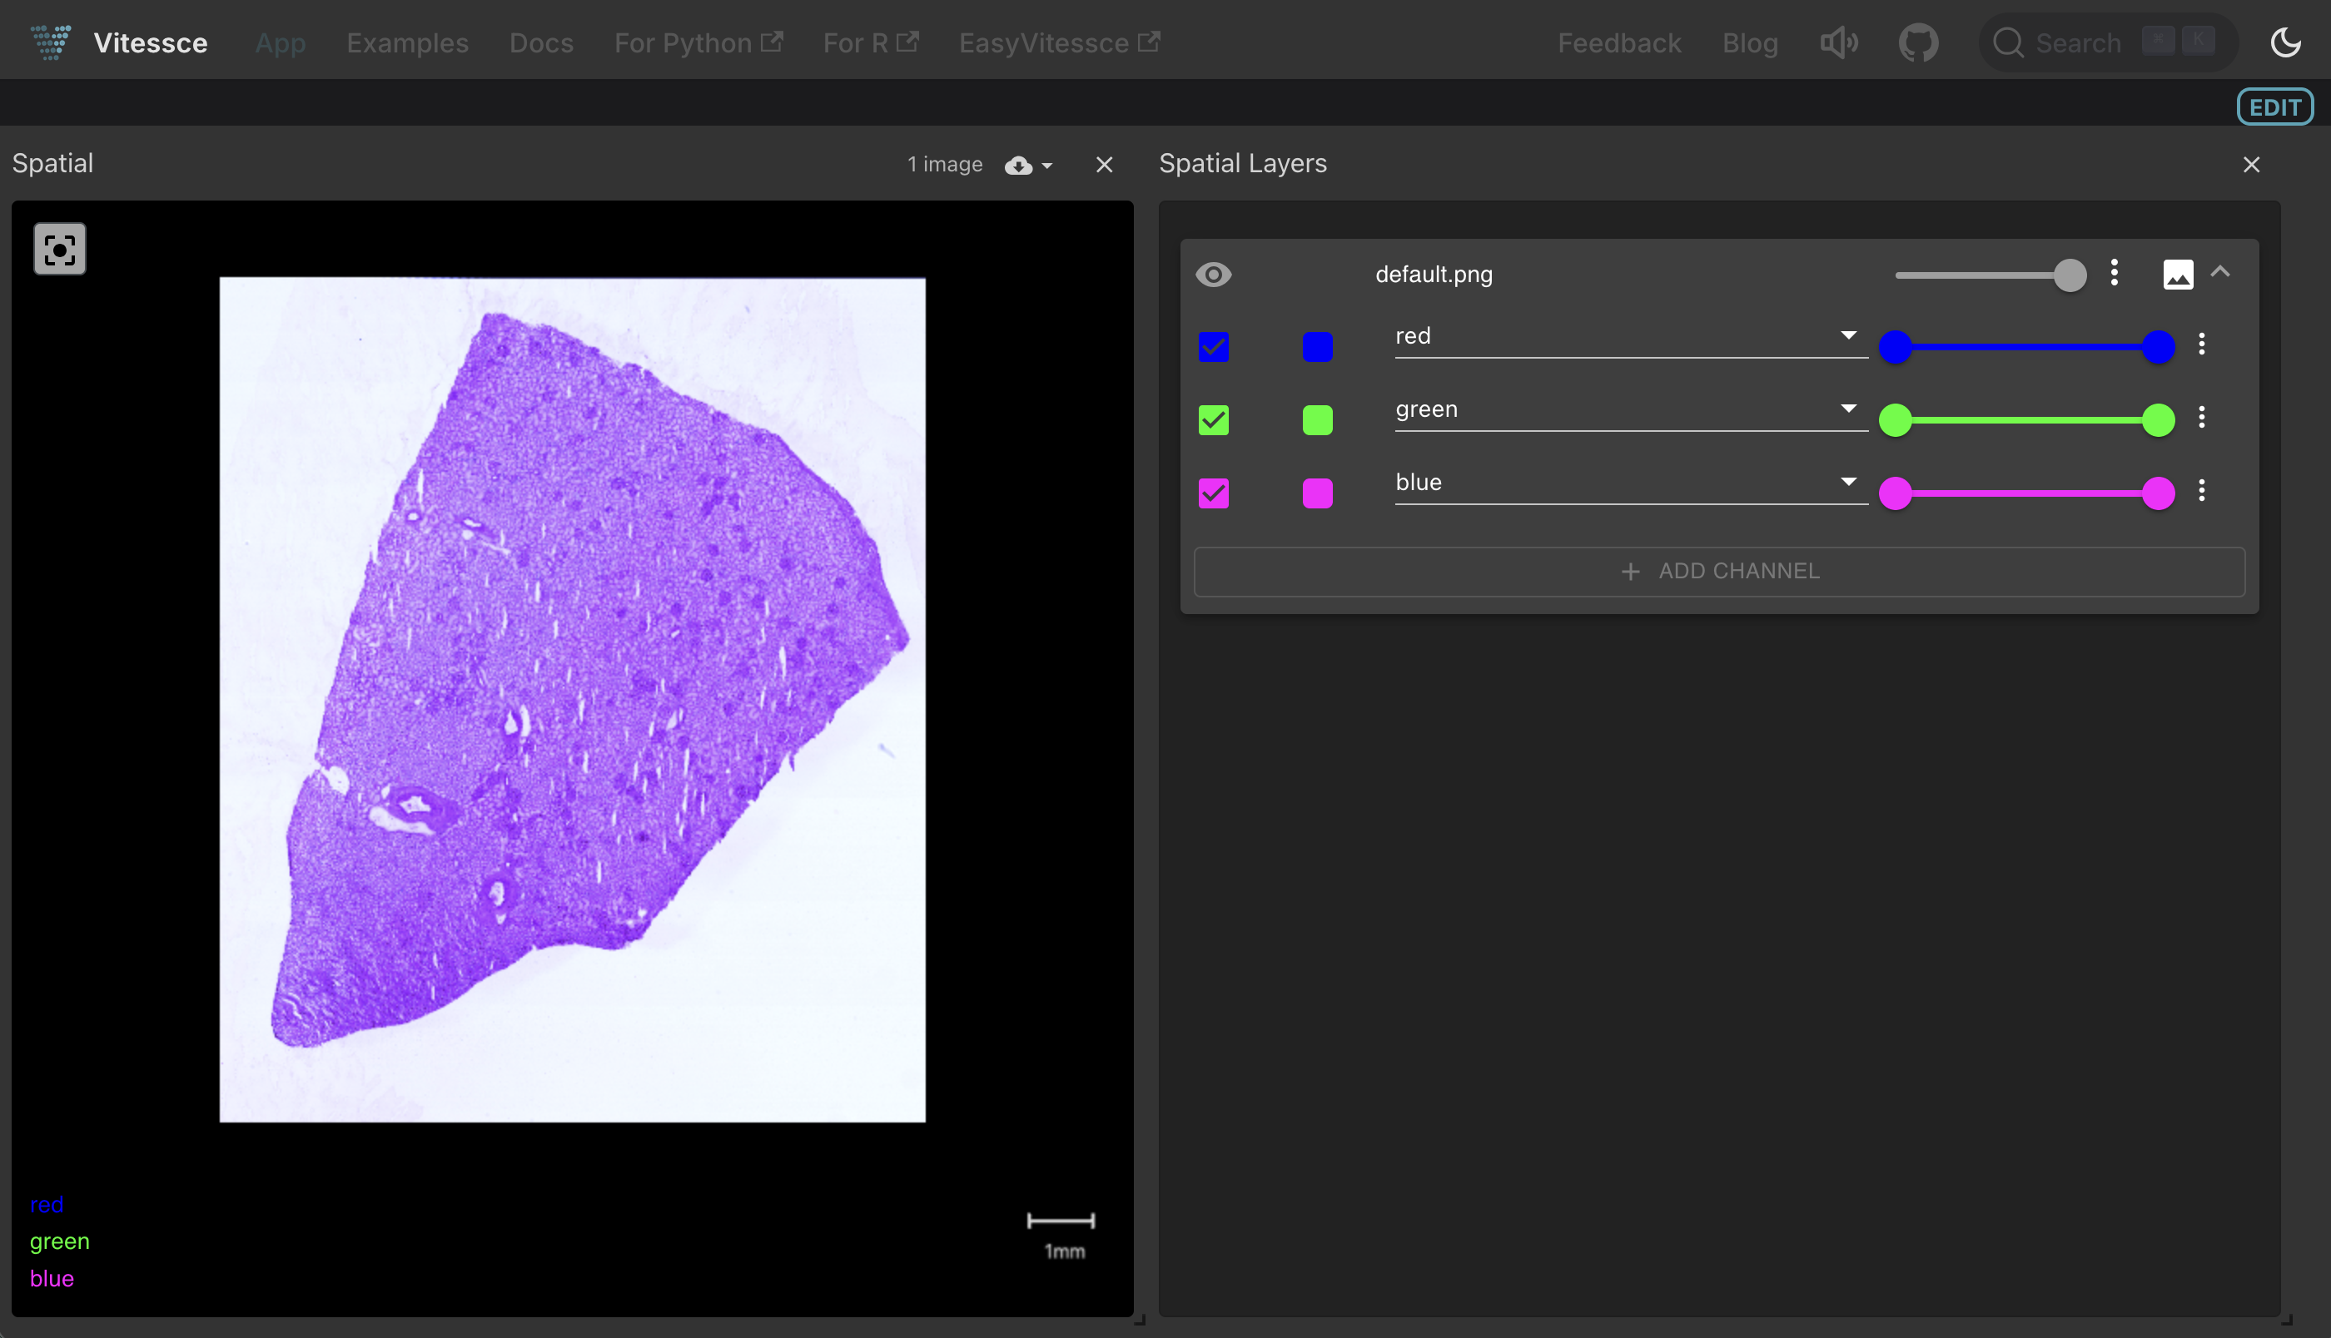Toggle default.png layer visibility eye

point(1213,275)
